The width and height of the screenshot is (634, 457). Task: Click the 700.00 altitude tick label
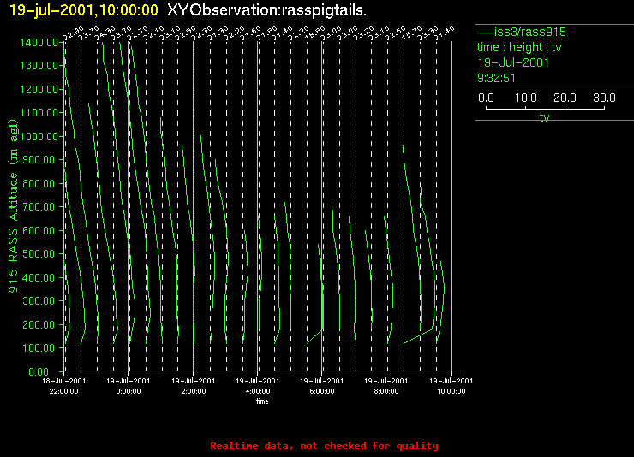[41, 207]
